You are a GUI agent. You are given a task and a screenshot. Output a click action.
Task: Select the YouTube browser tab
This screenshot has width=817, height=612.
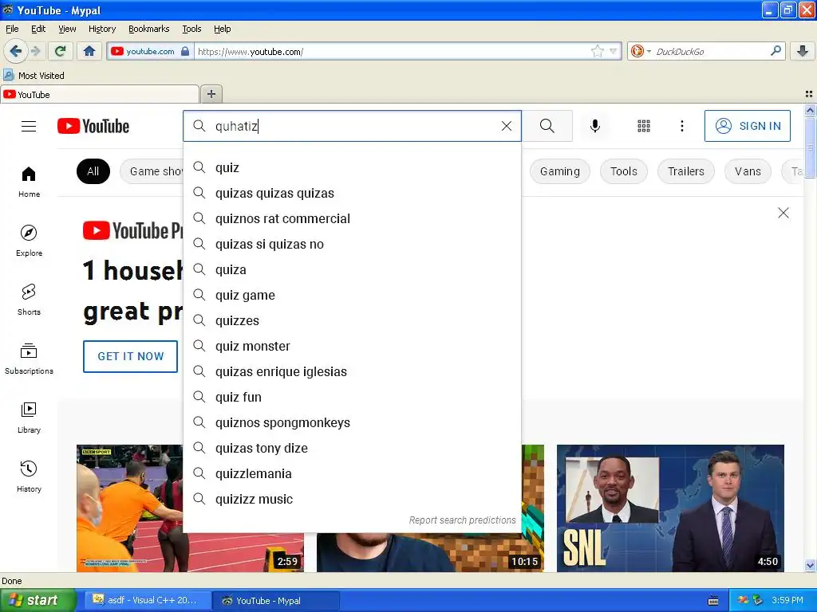pos(99,95)
